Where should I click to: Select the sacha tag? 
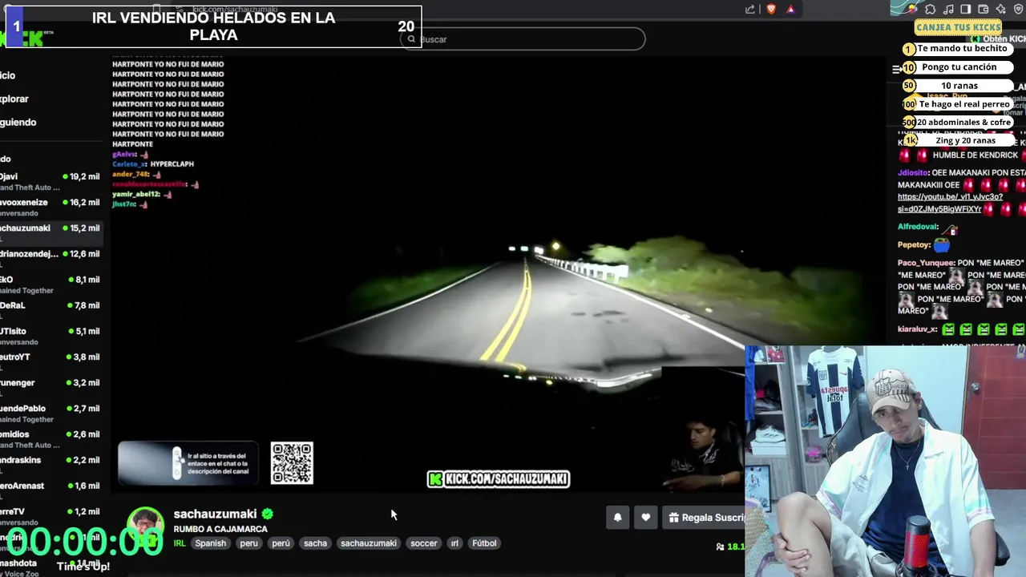[x=315, y=543]
